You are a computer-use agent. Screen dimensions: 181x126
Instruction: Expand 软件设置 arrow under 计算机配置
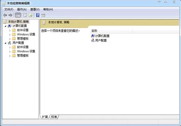[x=10, y=30]
